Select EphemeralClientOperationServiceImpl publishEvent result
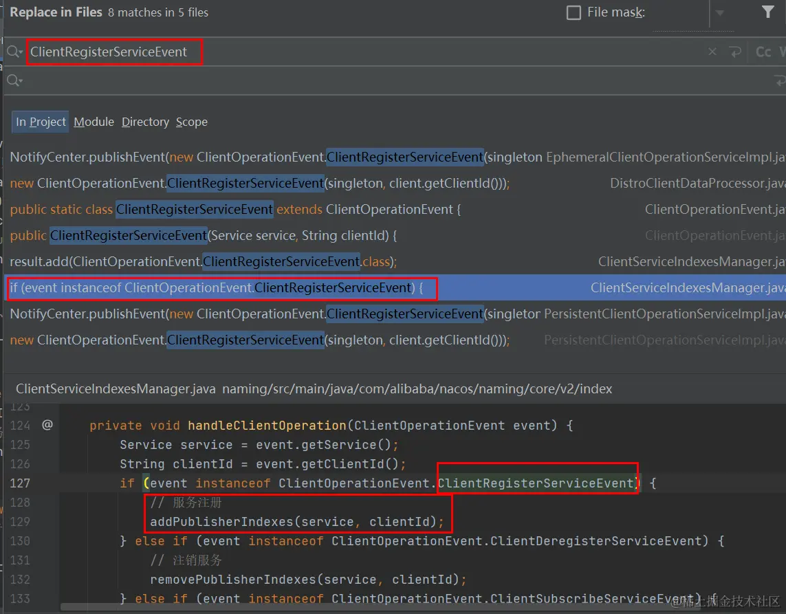Image resolution: width=786 pixels, height=614 pixels. 395,157
